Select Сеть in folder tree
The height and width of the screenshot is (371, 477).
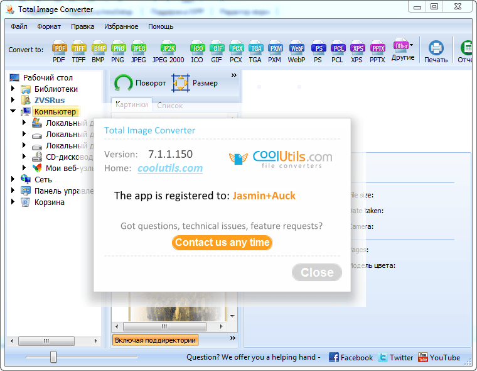click(43, 180)
